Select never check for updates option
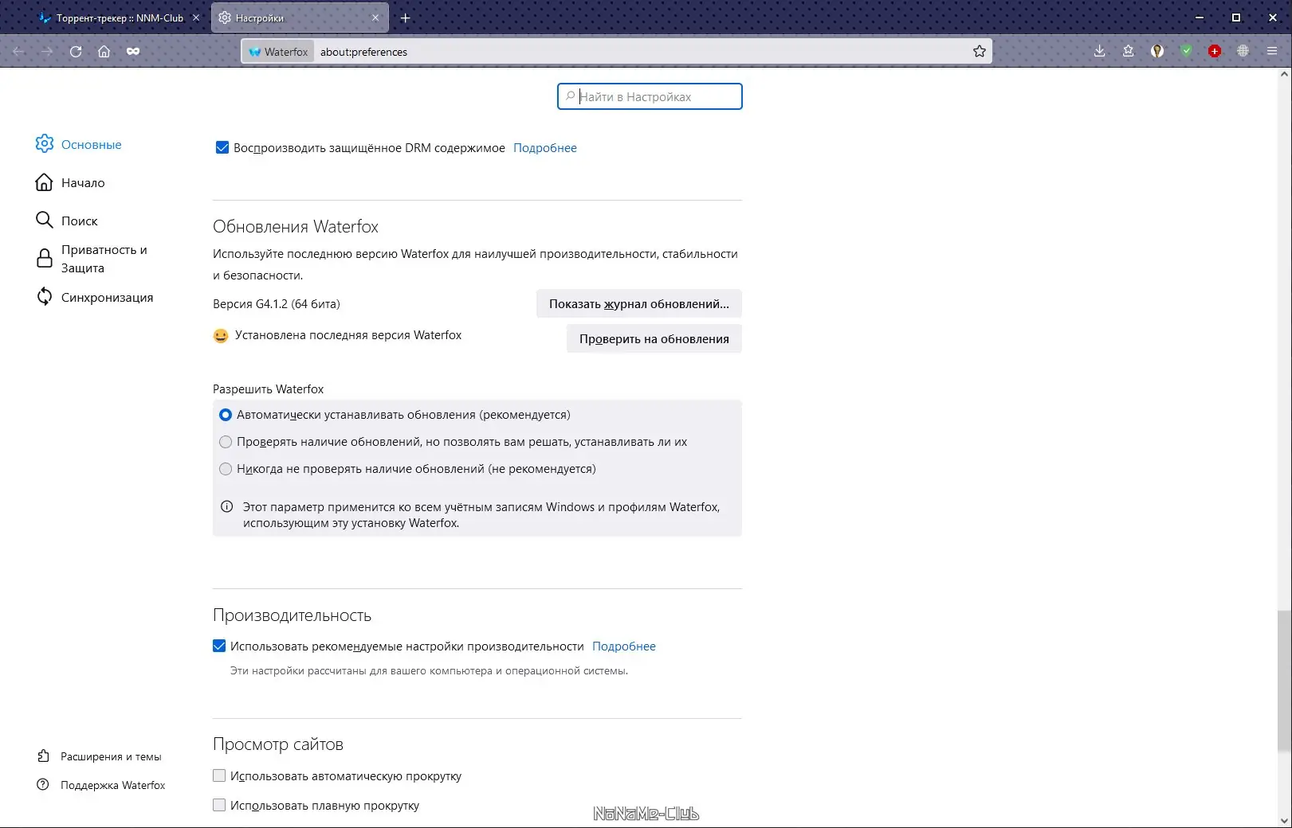 click(x=226, y=469)
